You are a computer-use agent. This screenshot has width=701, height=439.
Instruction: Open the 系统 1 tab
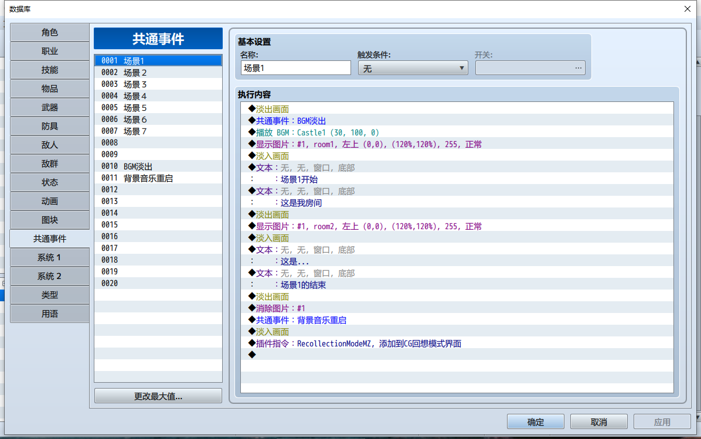50,258
